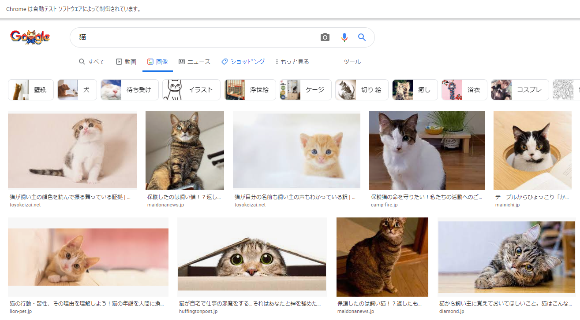This screenshot has height=320, width=580.
Task: Select the 画像 tab
Action: [157, 62]
